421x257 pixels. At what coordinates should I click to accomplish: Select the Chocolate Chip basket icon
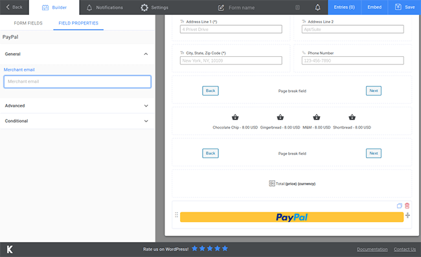click(x=235, y=118)
